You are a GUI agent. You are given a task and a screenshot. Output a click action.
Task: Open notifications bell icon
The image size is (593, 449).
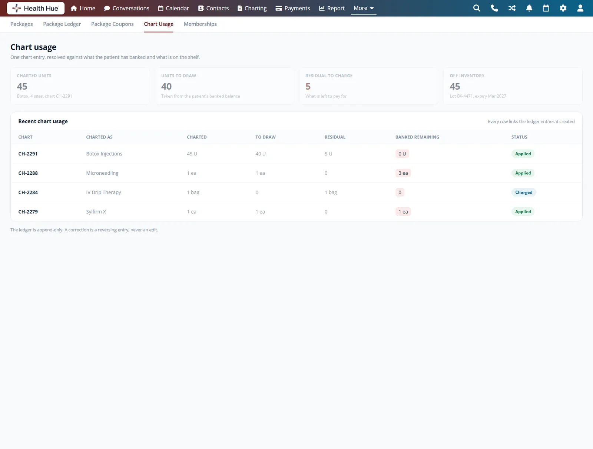pos(529,8)
